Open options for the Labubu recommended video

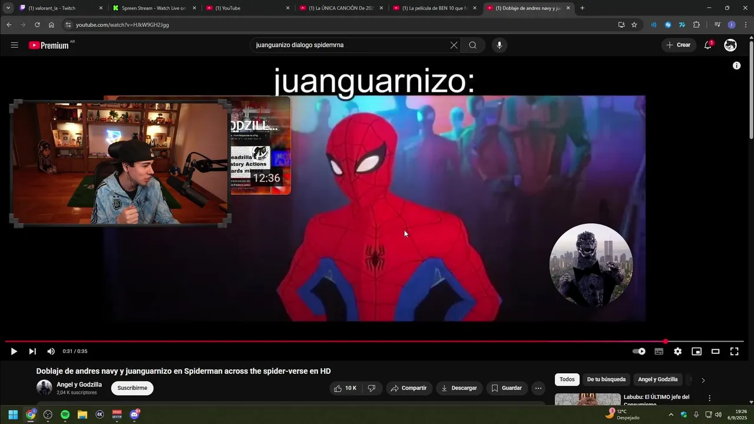pos(709,398)
